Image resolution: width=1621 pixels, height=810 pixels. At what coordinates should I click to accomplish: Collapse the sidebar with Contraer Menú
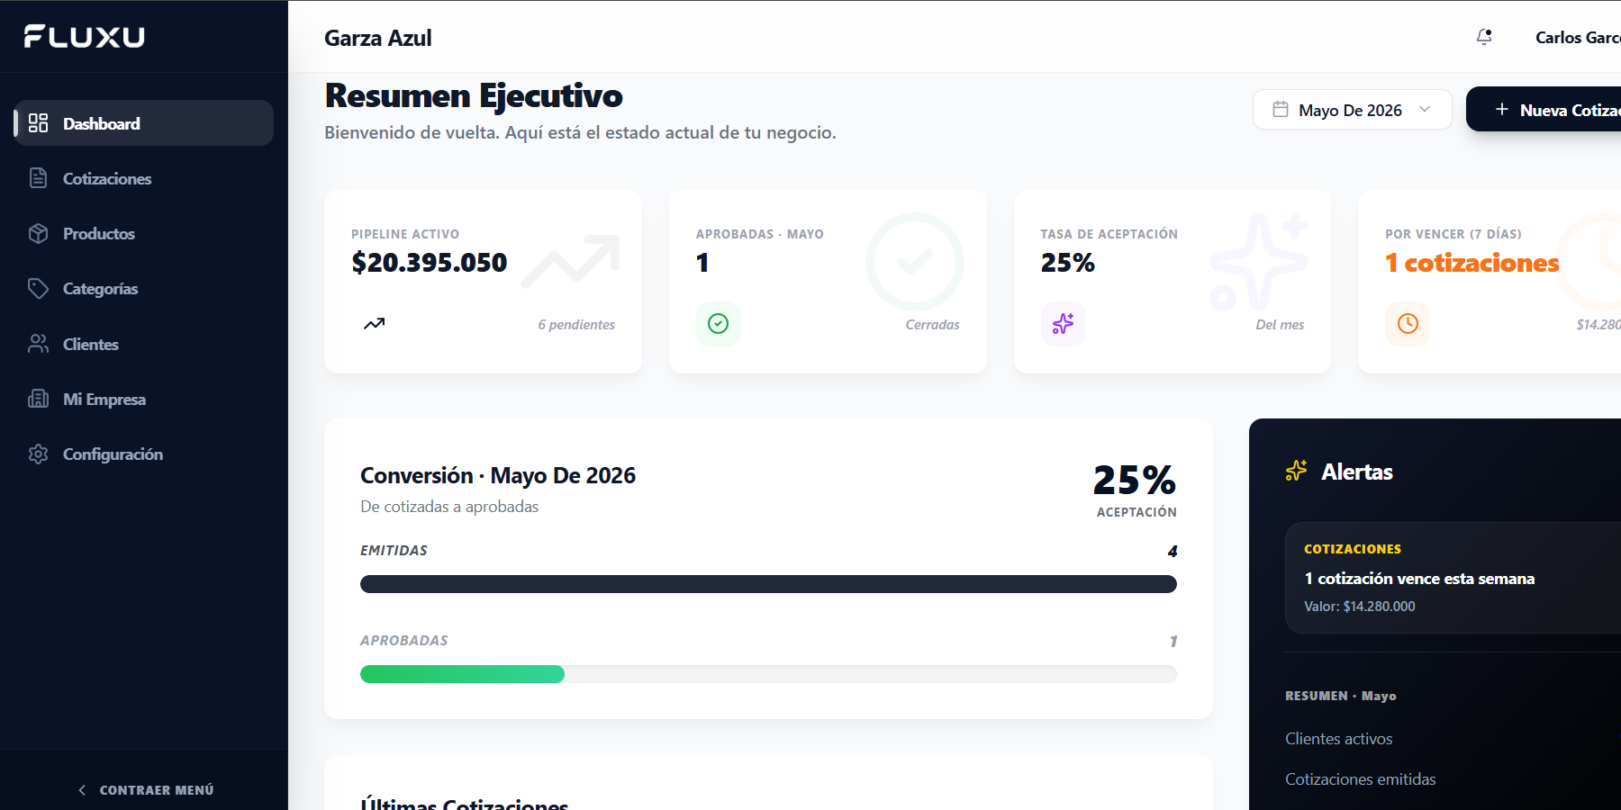coord(144,790)
